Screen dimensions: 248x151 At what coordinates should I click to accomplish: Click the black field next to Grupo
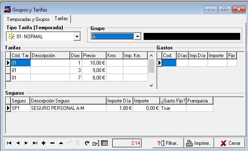[192, 37]
